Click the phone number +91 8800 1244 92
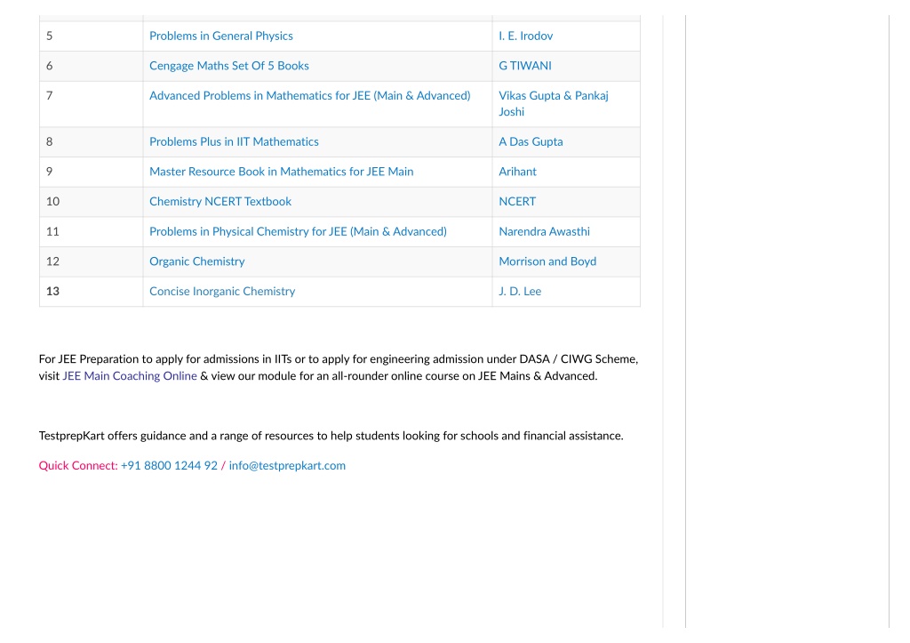The image size is (910, 643). click(x=169, y=465)
